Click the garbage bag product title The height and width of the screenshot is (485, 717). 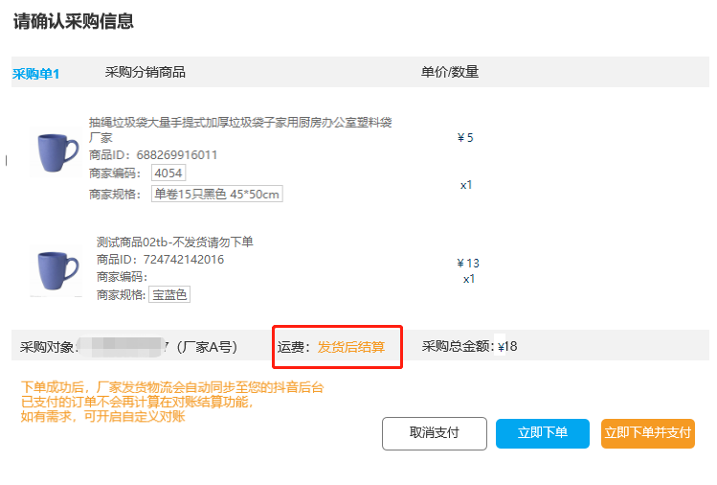pos(240,129)
